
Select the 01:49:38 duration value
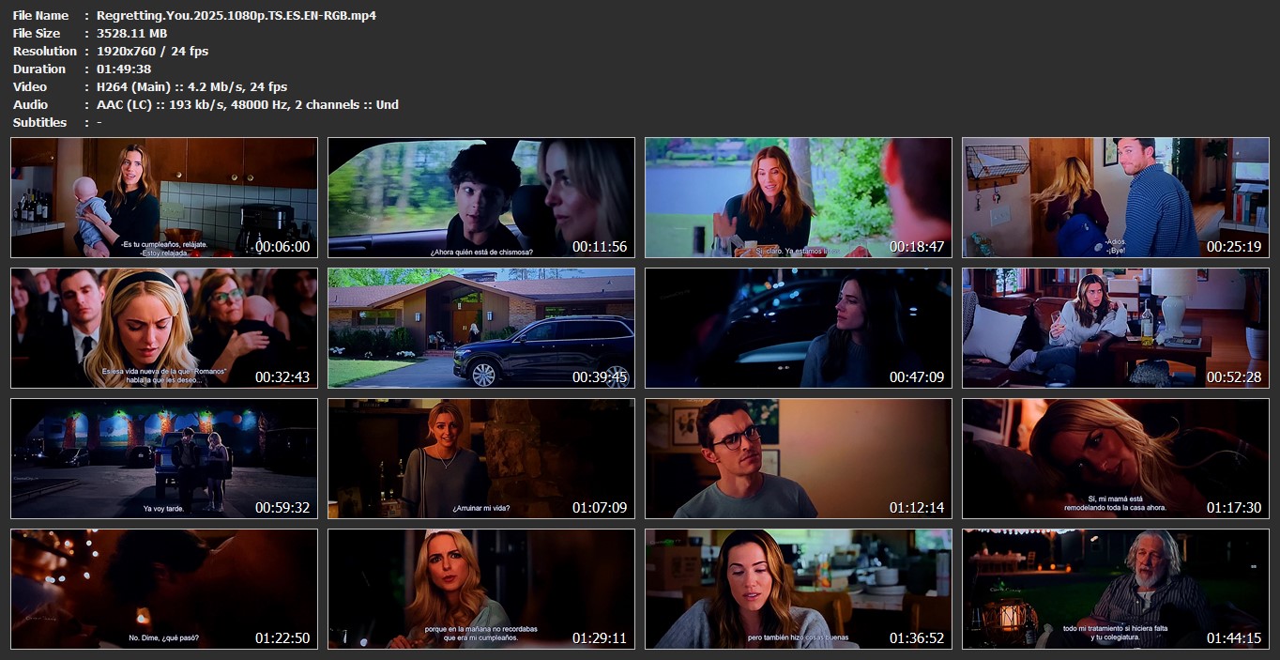click(x=124, y=69)
